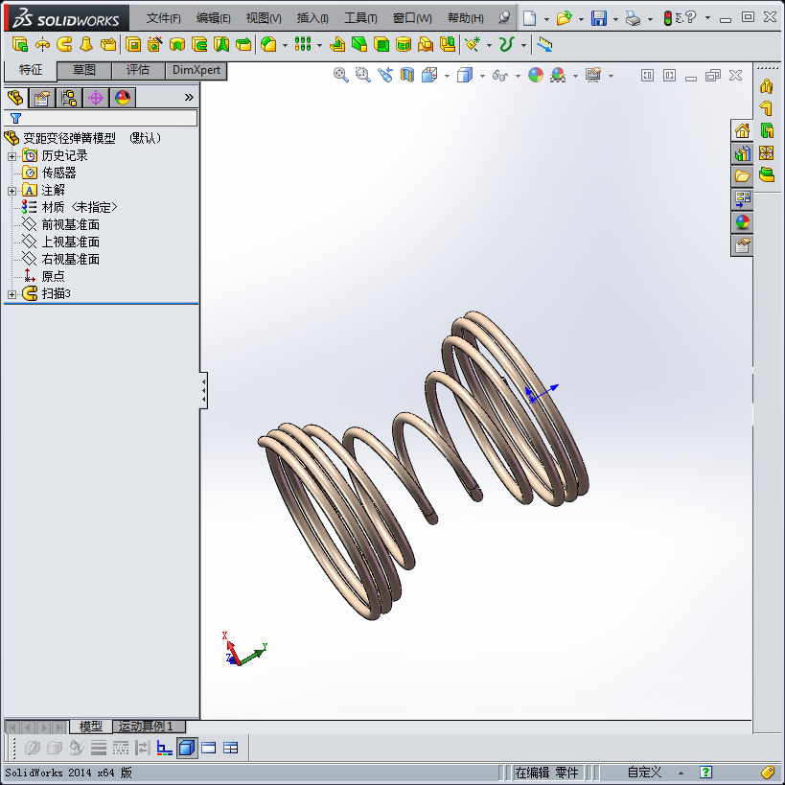The height and width of the screenshot is (785, 785).
Task: Open Design Library task pane tab
Action: pyautogui.click(x=742, y=153)
